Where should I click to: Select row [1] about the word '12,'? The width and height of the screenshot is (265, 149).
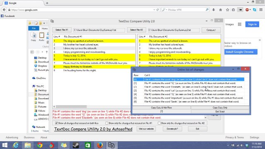coord(189,83)
